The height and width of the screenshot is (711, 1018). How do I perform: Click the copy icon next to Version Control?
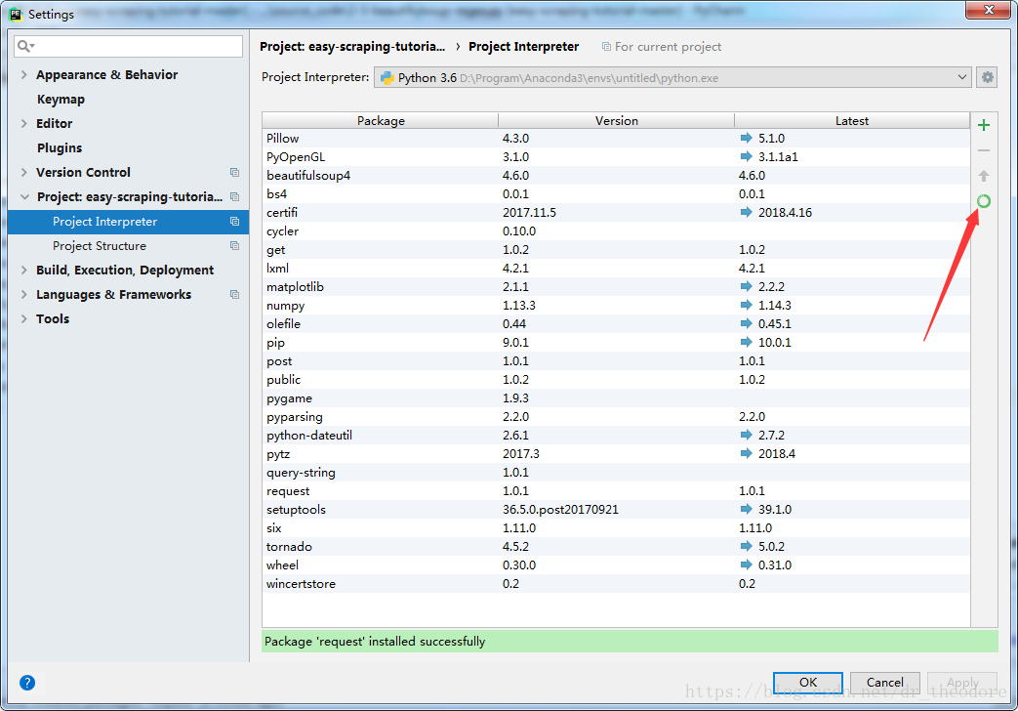pos(234,172)
